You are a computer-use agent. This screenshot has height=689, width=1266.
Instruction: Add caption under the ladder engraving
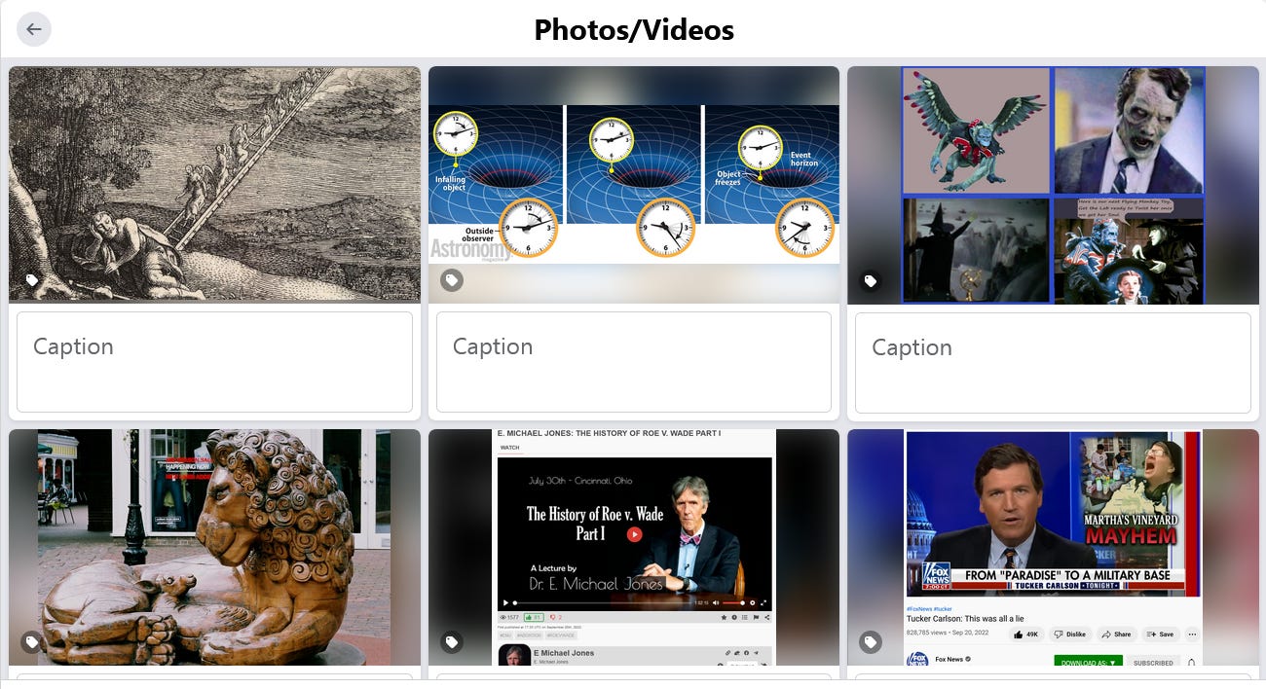pyautogui.click(x=214, y=362)
